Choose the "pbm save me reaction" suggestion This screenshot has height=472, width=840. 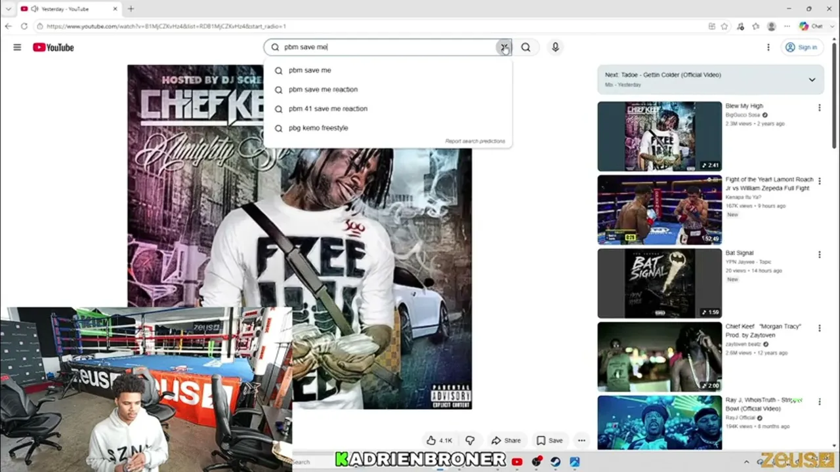tap(388, 89)
